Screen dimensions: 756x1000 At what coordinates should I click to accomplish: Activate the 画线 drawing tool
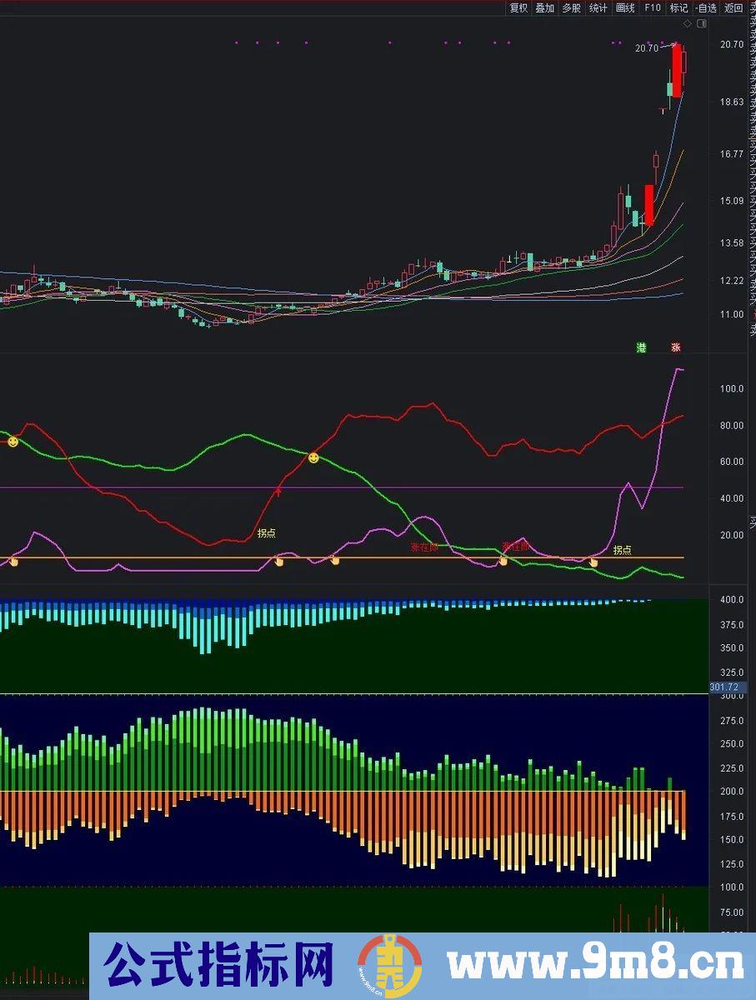tap(625, 8)
